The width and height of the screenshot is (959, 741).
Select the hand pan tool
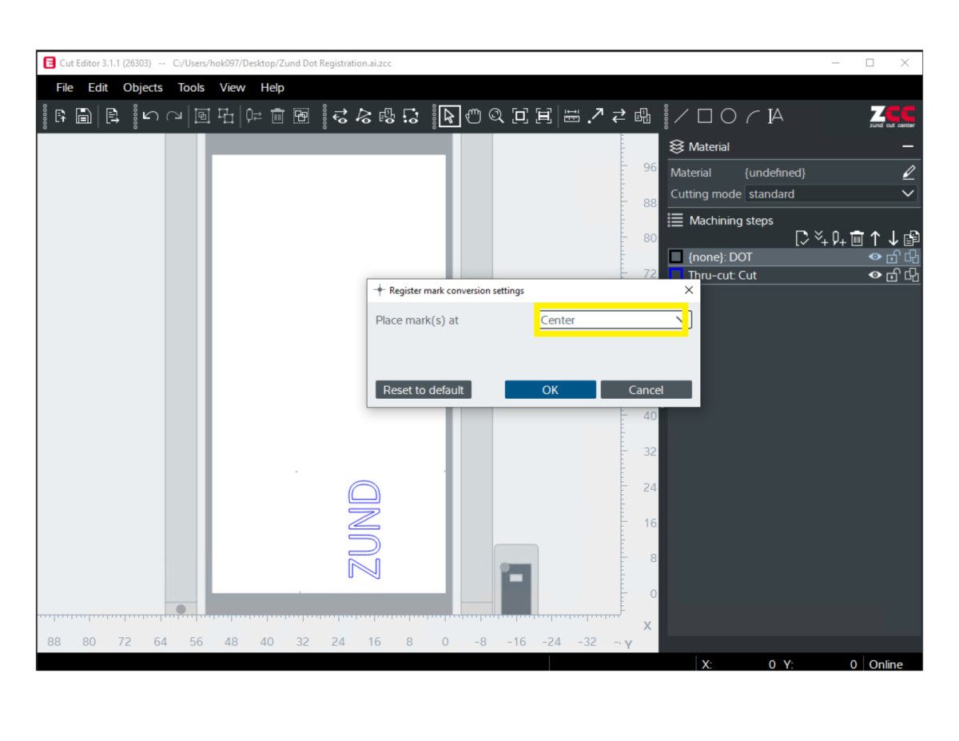[x=473, y=117]
